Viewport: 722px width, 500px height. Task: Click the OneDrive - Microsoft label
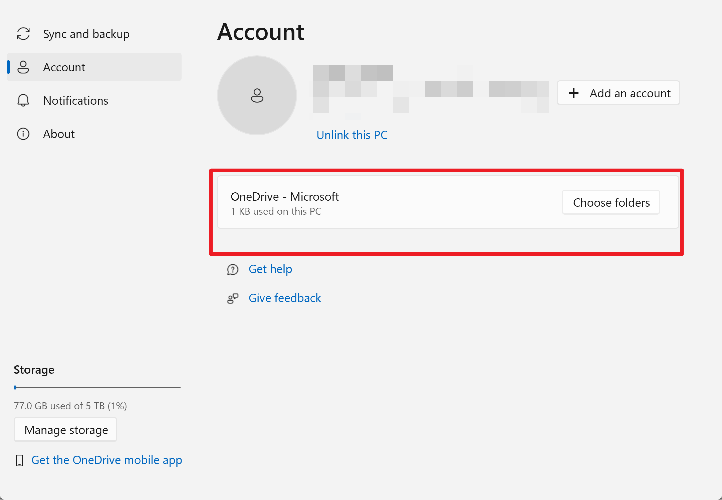pos(285,197)
